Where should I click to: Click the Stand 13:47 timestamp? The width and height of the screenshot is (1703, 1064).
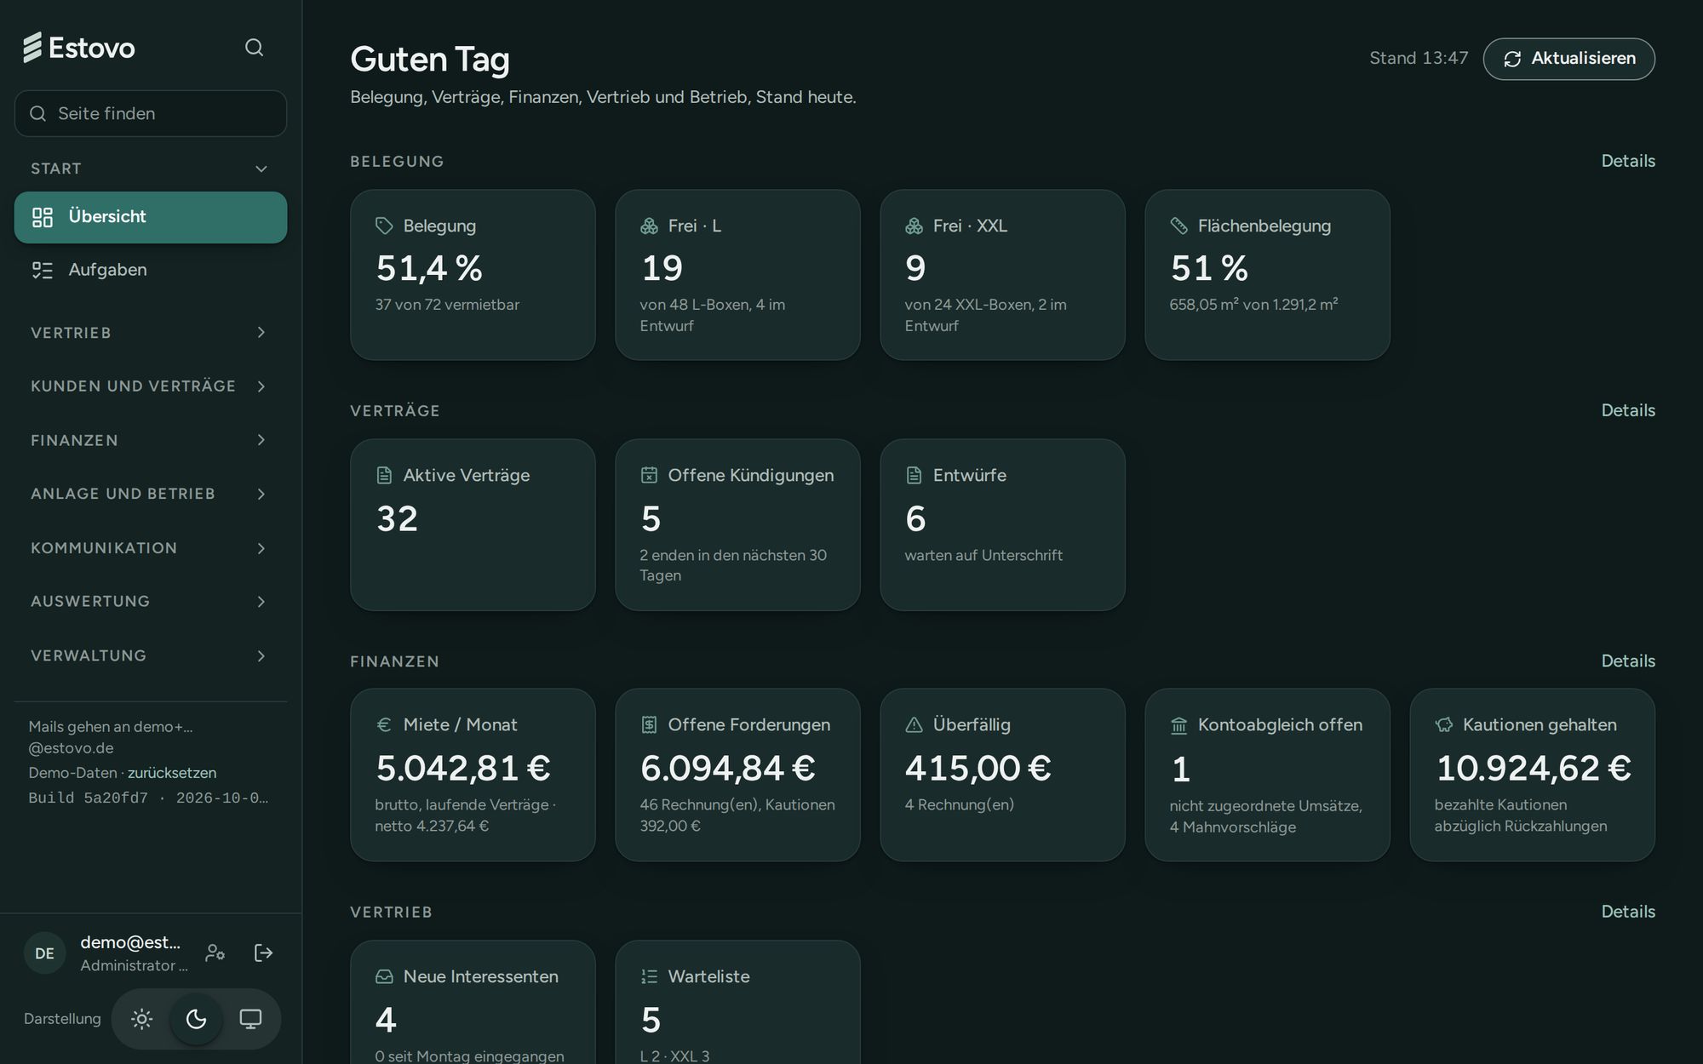pyautogui.click(x=1419, y=58)
